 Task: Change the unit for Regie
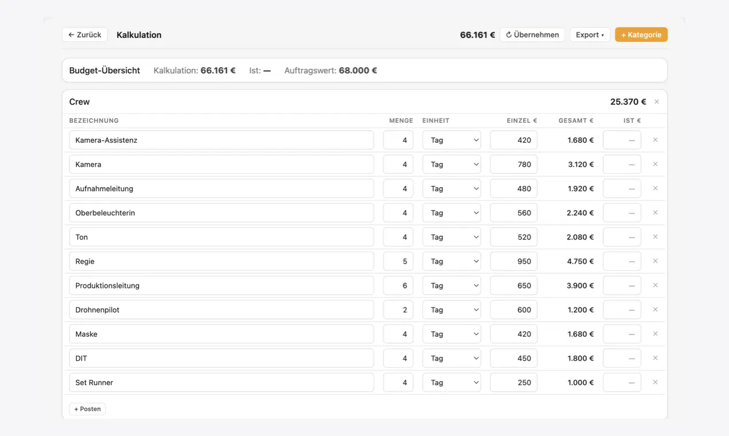tap(452, 261)
